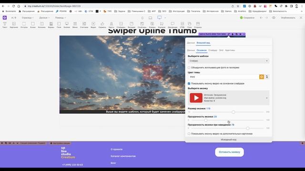Add a Картинки (image) element
This screenshot has width=305, height=171.
point(14,25)
